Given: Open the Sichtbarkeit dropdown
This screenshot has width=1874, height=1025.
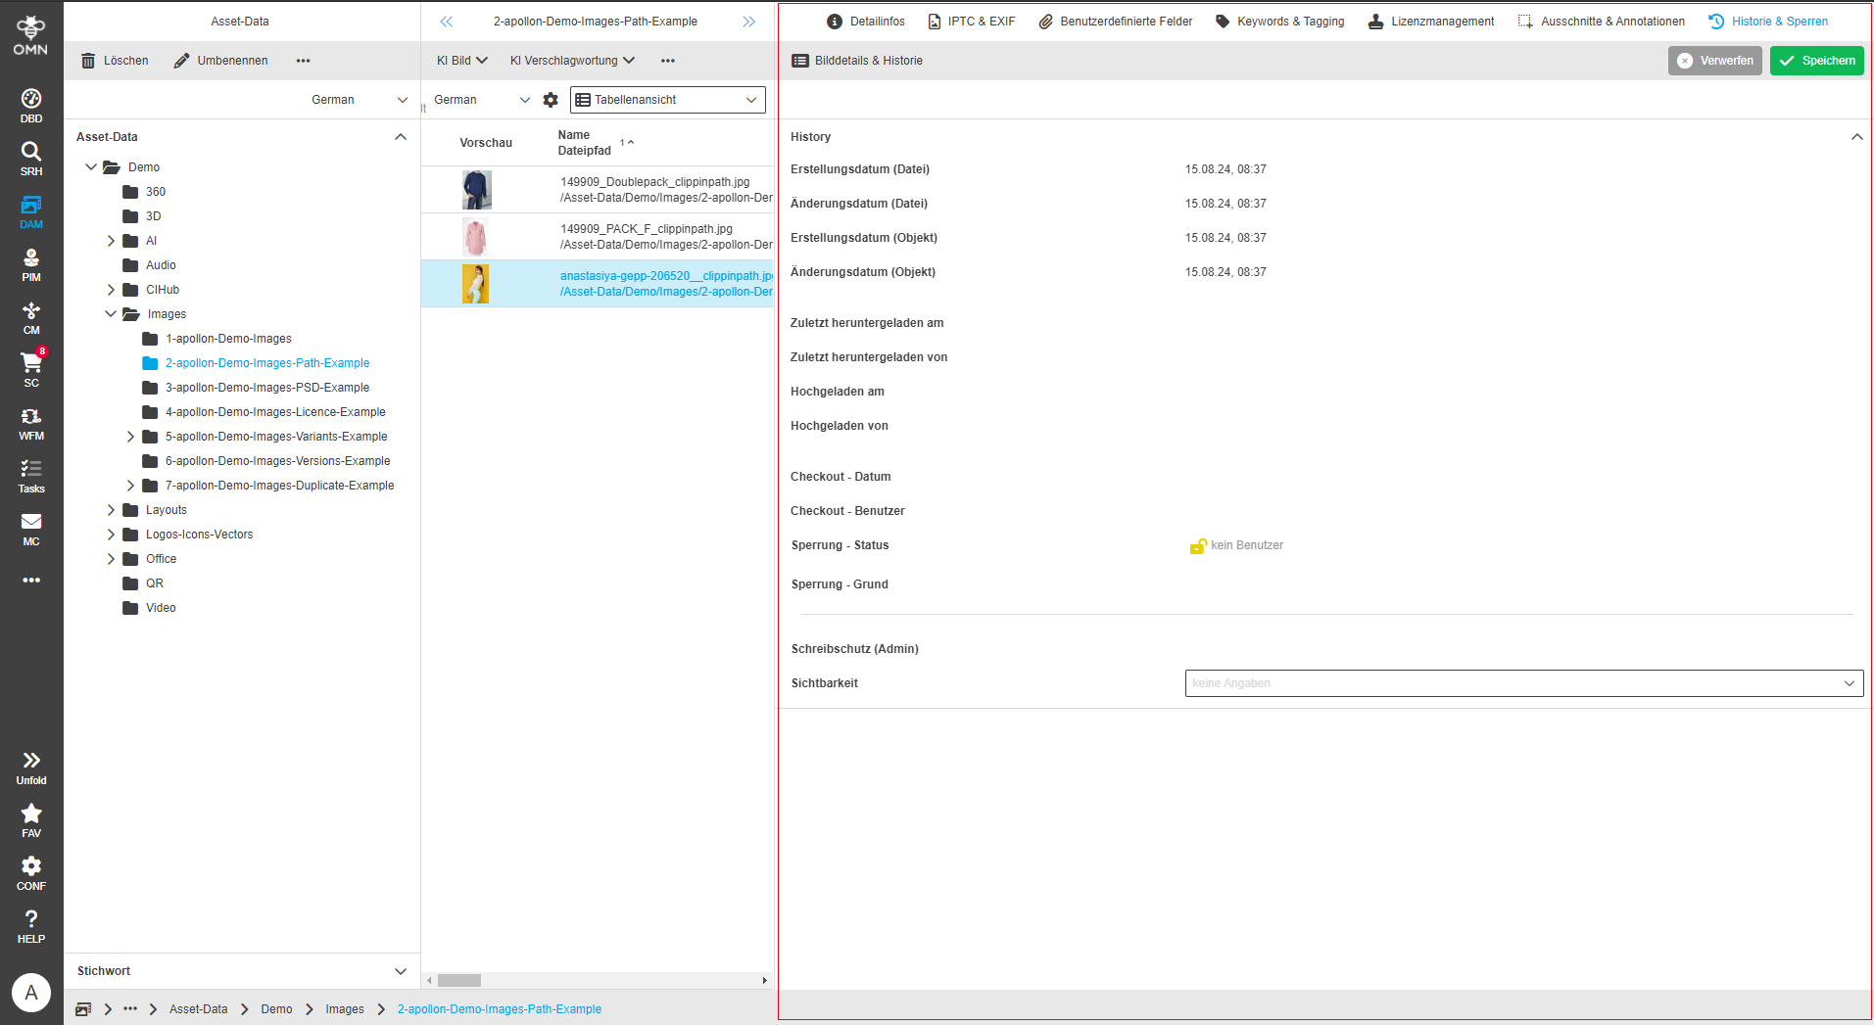Looking at the screenshot, I should click(x=1524, y=683).
